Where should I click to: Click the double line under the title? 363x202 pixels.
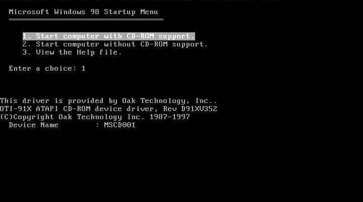86,20
